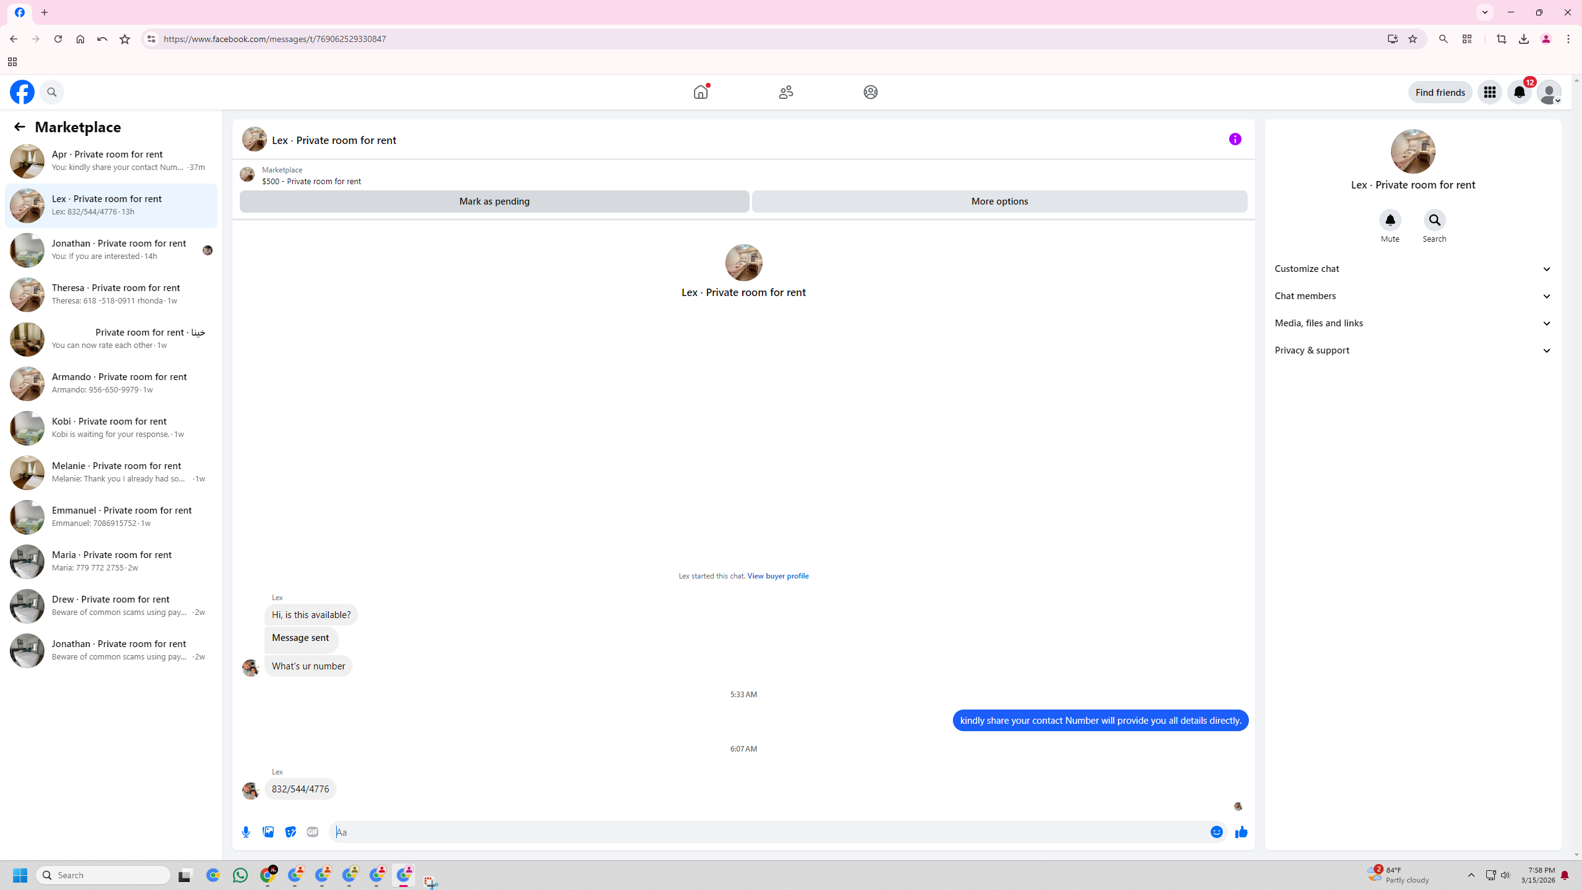Viewport: 1582px width, 890px height.
Task: Click the Windows taskbar Search box
Action: click(103, 875)
